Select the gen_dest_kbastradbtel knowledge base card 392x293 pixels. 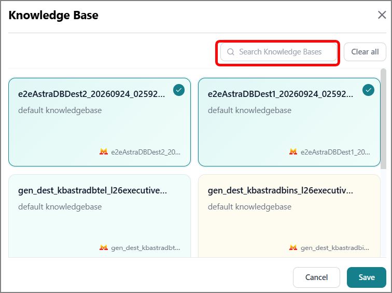[x=100, y=216]
